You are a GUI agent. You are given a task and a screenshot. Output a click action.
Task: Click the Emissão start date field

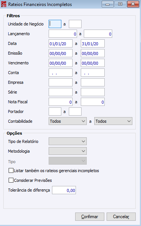click(x=61, y=53)
